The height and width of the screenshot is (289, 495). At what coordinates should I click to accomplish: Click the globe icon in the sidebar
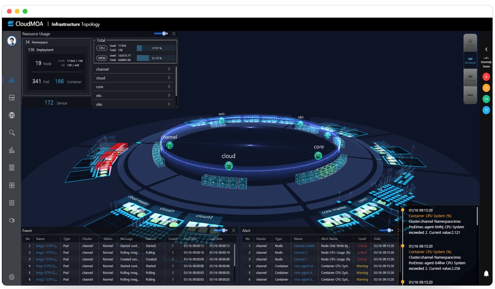tap(12, 116)
